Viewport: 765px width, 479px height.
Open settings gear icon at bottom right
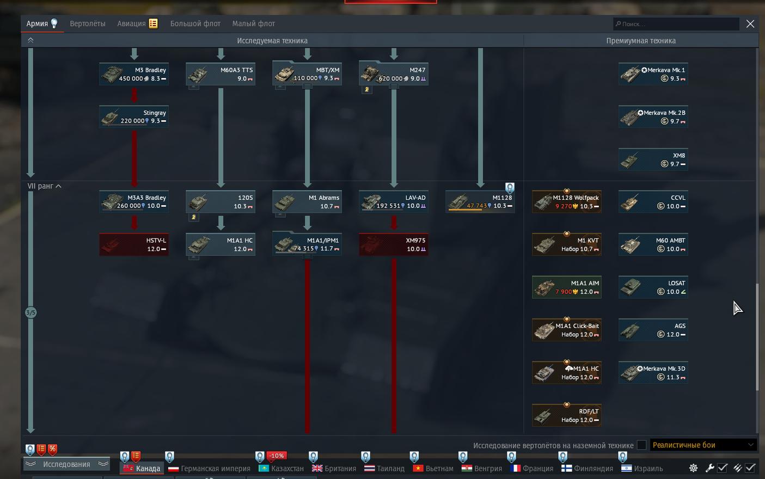point(693,468)
